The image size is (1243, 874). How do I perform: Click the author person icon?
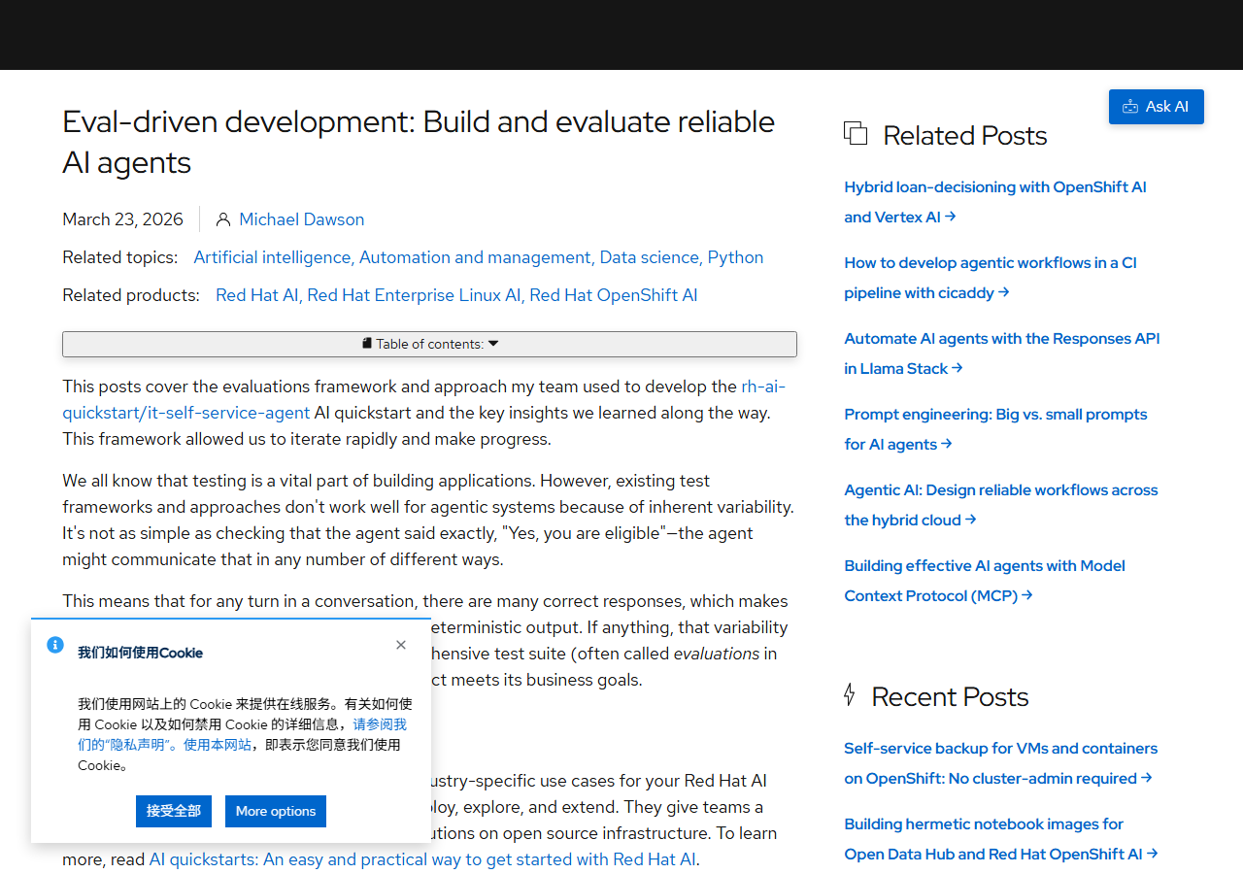tap(223, 219)
